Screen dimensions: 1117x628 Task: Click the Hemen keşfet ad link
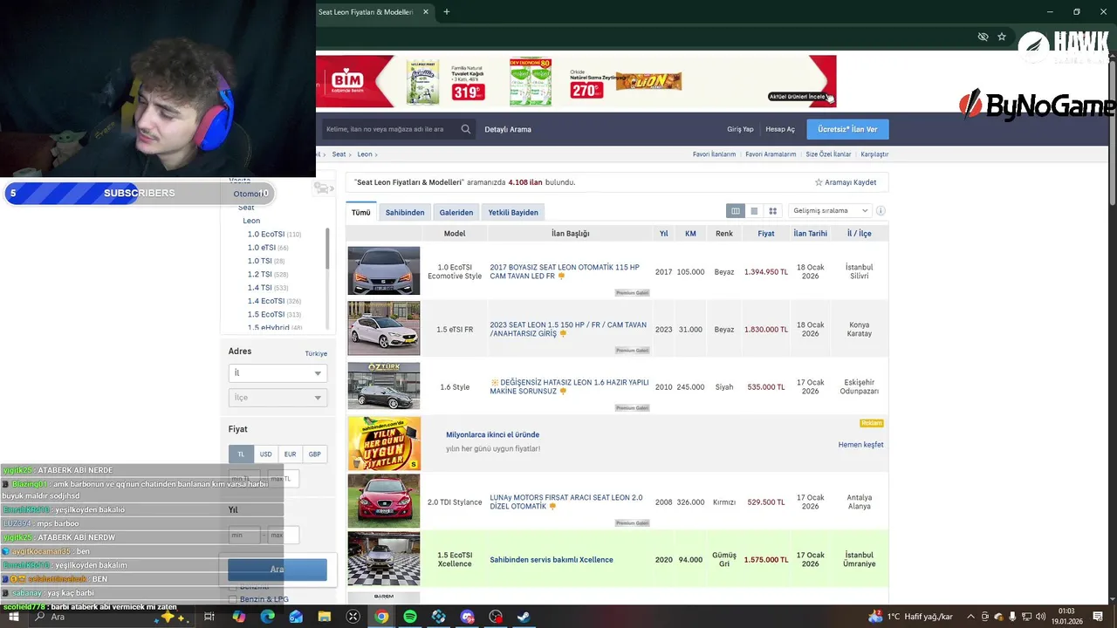860,445
